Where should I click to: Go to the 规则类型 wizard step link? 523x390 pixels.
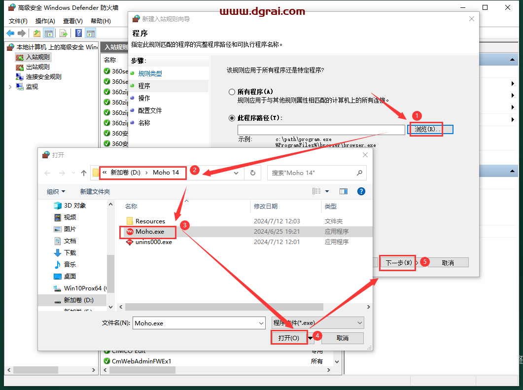point(150,74)
